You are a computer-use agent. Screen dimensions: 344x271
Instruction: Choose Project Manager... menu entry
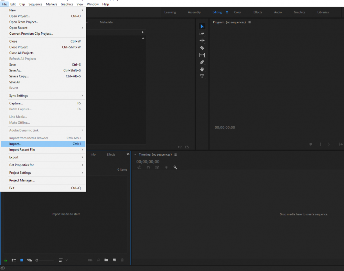click(43, 180)
